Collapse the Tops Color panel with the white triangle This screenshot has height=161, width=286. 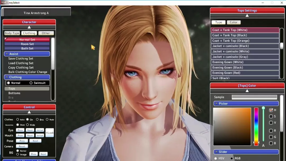[x=247, y=91]
